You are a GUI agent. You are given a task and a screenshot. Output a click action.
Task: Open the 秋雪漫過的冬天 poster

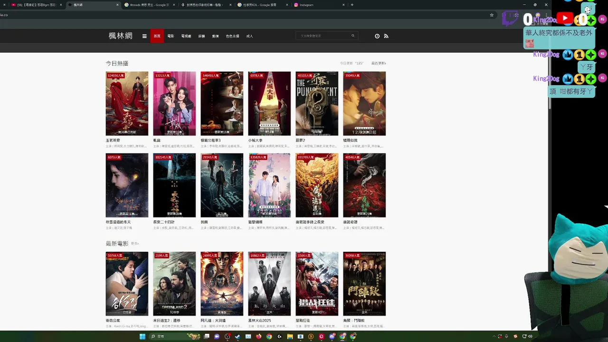point(127,185)
